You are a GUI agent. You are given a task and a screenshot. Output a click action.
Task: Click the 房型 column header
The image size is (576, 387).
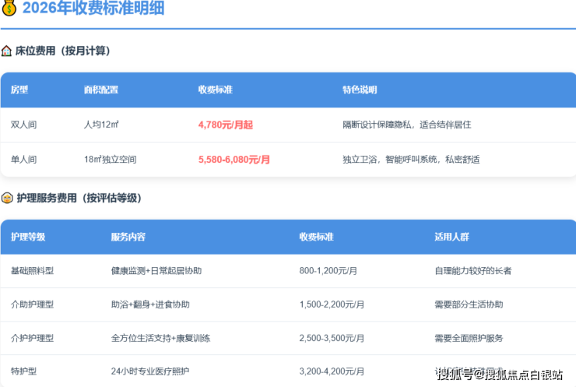pos(19,90)
